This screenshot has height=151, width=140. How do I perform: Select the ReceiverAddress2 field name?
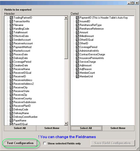[x=24, y=84]
